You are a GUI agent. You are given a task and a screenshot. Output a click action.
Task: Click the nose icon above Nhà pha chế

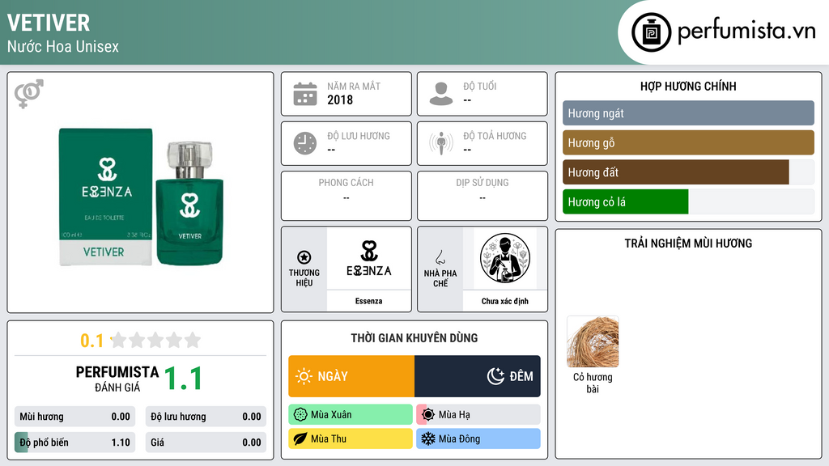tap(440, 257)
